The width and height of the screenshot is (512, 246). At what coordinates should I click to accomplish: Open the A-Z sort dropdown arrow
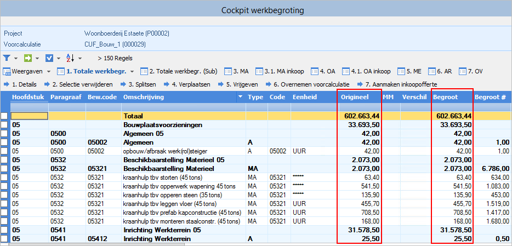coord(80,59)
